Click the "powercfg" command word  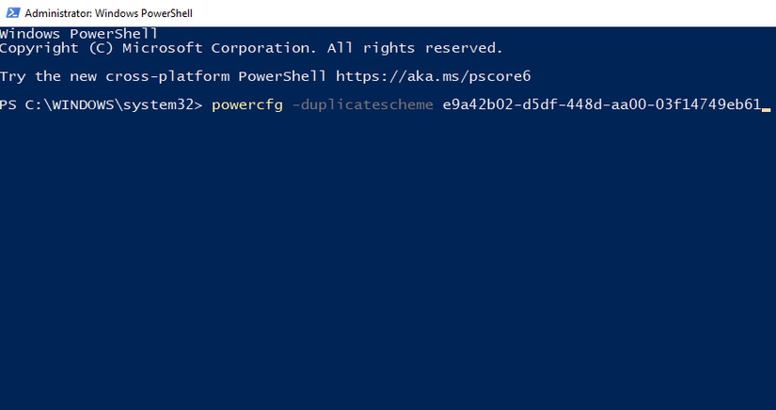pyautogui.click(x=247, y=103)
